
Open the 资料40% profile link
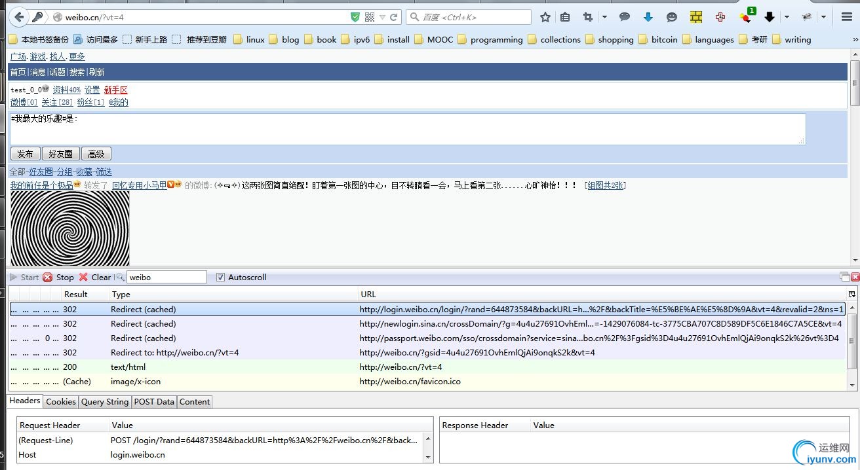[x=67, y=90]
